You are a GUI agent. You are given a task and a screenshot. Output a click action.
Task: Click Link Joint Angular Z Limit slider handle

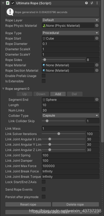click(50, 150)
